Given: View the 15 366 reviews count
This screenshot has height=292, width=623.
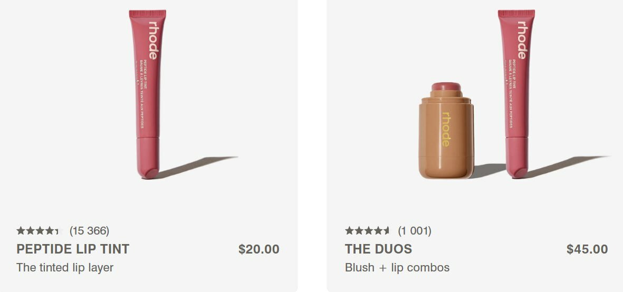Looking at the screenshot, I should (x=89, y=231).
